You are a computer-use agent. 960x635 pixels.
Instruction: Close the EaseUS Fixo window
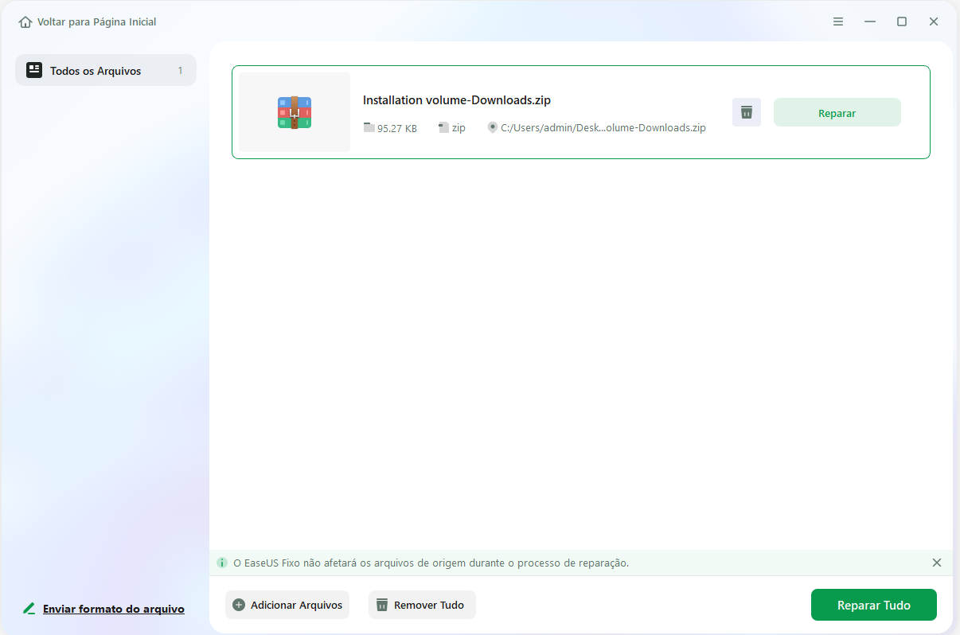pos(934,21)
